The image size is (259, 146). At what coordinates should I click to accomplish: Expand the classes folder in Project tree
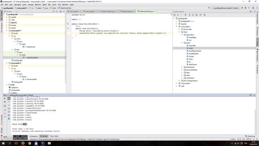pyautogui.click(x=7, y=25)
